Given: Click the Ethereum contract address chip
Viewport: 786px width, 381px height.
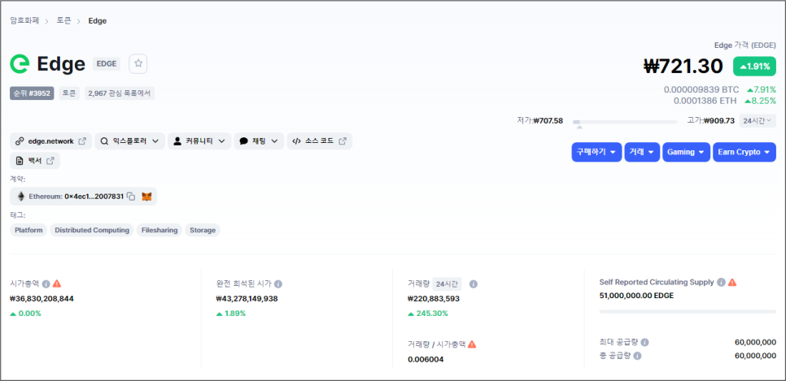Looking at the screenshot, I should click(83, 197).
